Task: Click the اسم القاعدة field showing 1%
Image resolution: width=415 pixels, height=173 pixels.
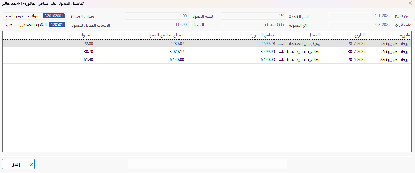Action: 253,16
